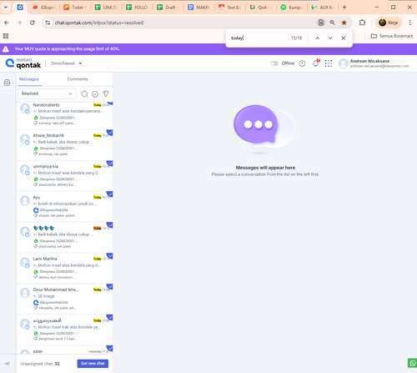Screen dimensions: 417x373
Task: Open the Ayu conversation
Action: (64, 207)
